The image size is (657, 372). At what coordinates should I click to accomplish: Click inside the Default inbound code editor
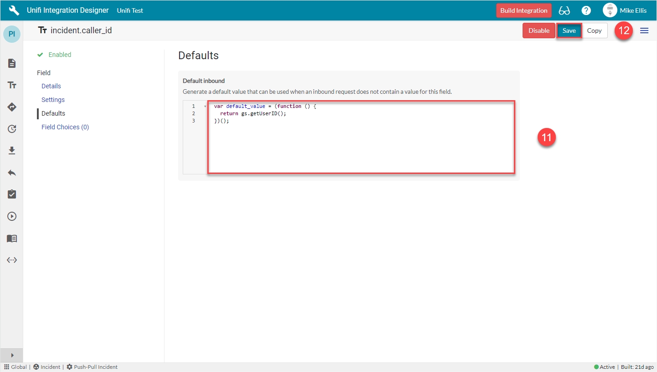coord(361,141)
